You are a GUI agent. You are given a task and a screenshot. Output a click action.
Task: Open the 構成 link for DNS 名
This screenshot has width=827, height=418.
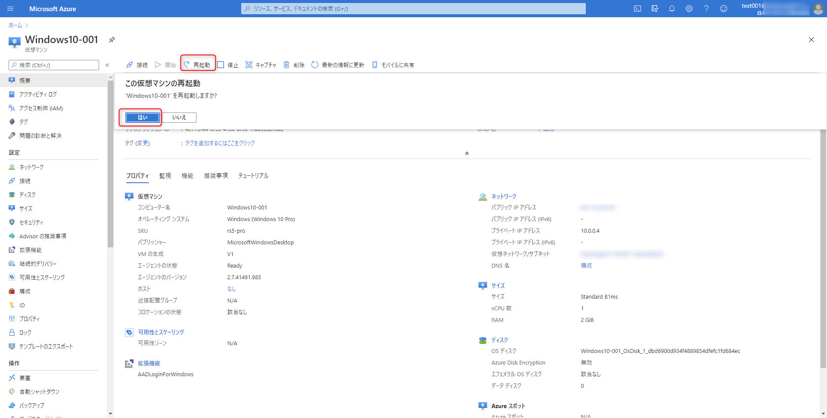[586, 265]
